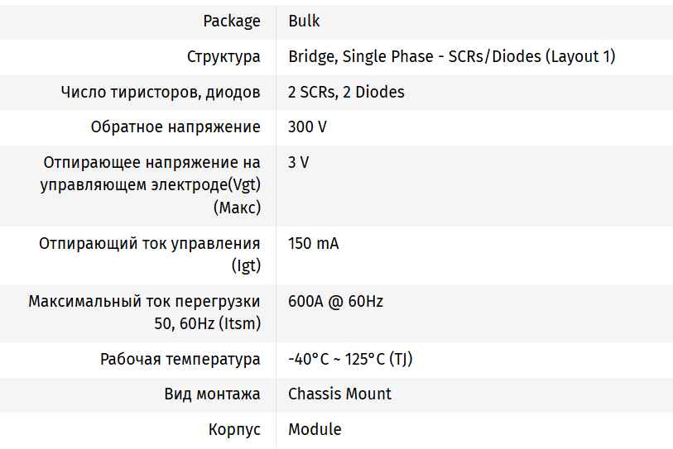Select the Bridge, Single Phase value
The width and height of the screenshot is (673, 449).
[x=451, y=57]
